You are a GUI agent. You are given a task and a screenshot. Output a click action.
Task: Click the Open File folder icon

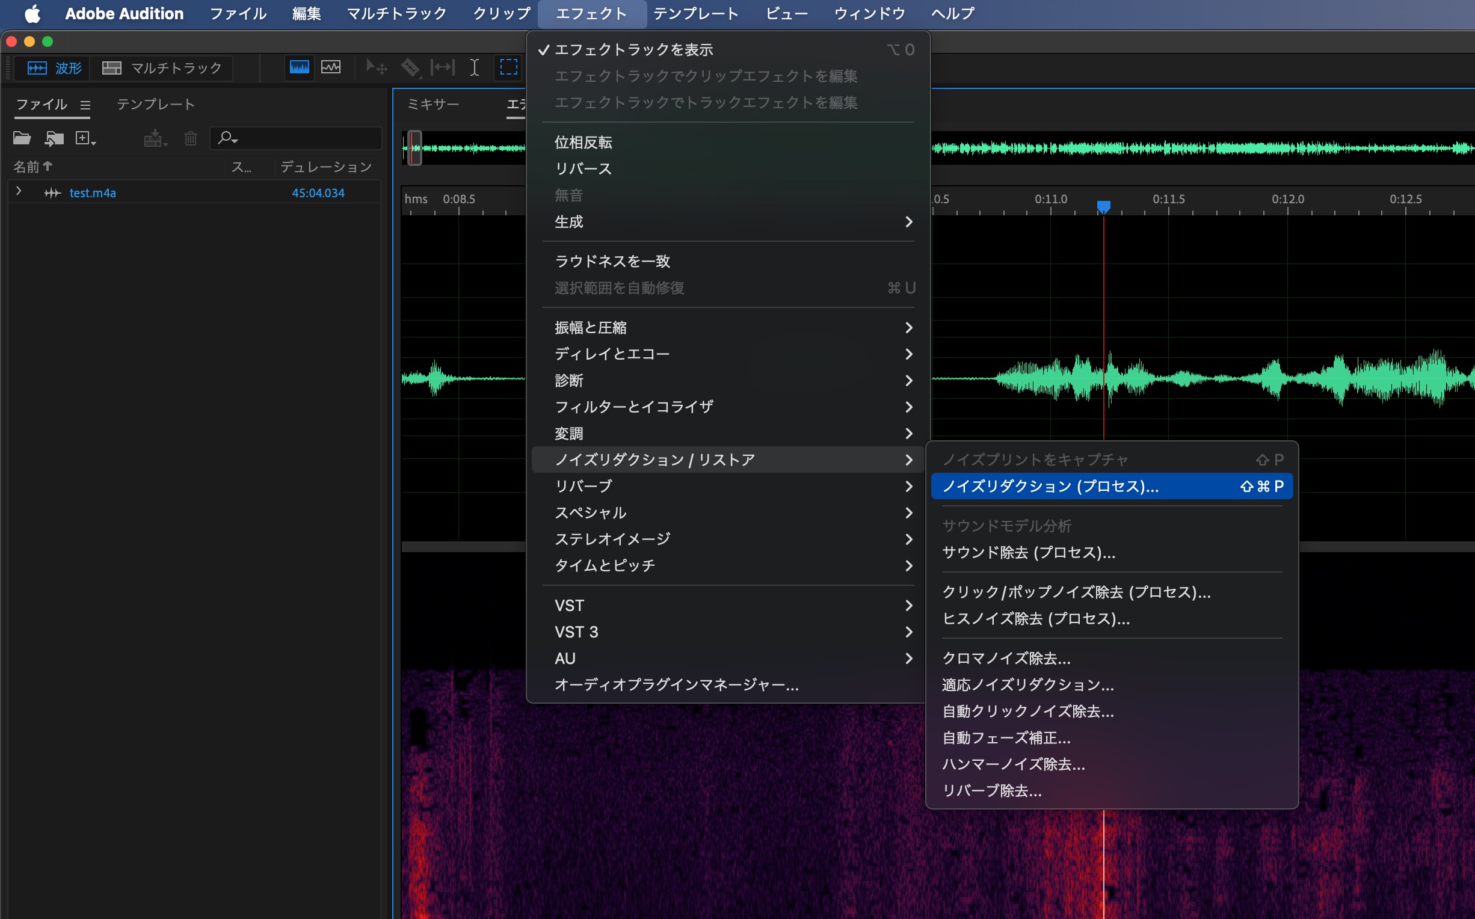coord(22,138)
